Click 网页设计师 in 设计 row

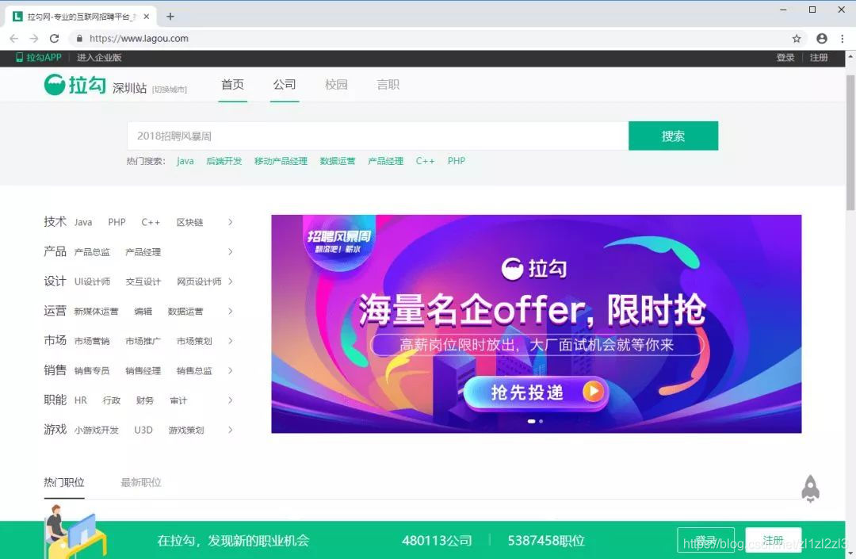point(199,281)
